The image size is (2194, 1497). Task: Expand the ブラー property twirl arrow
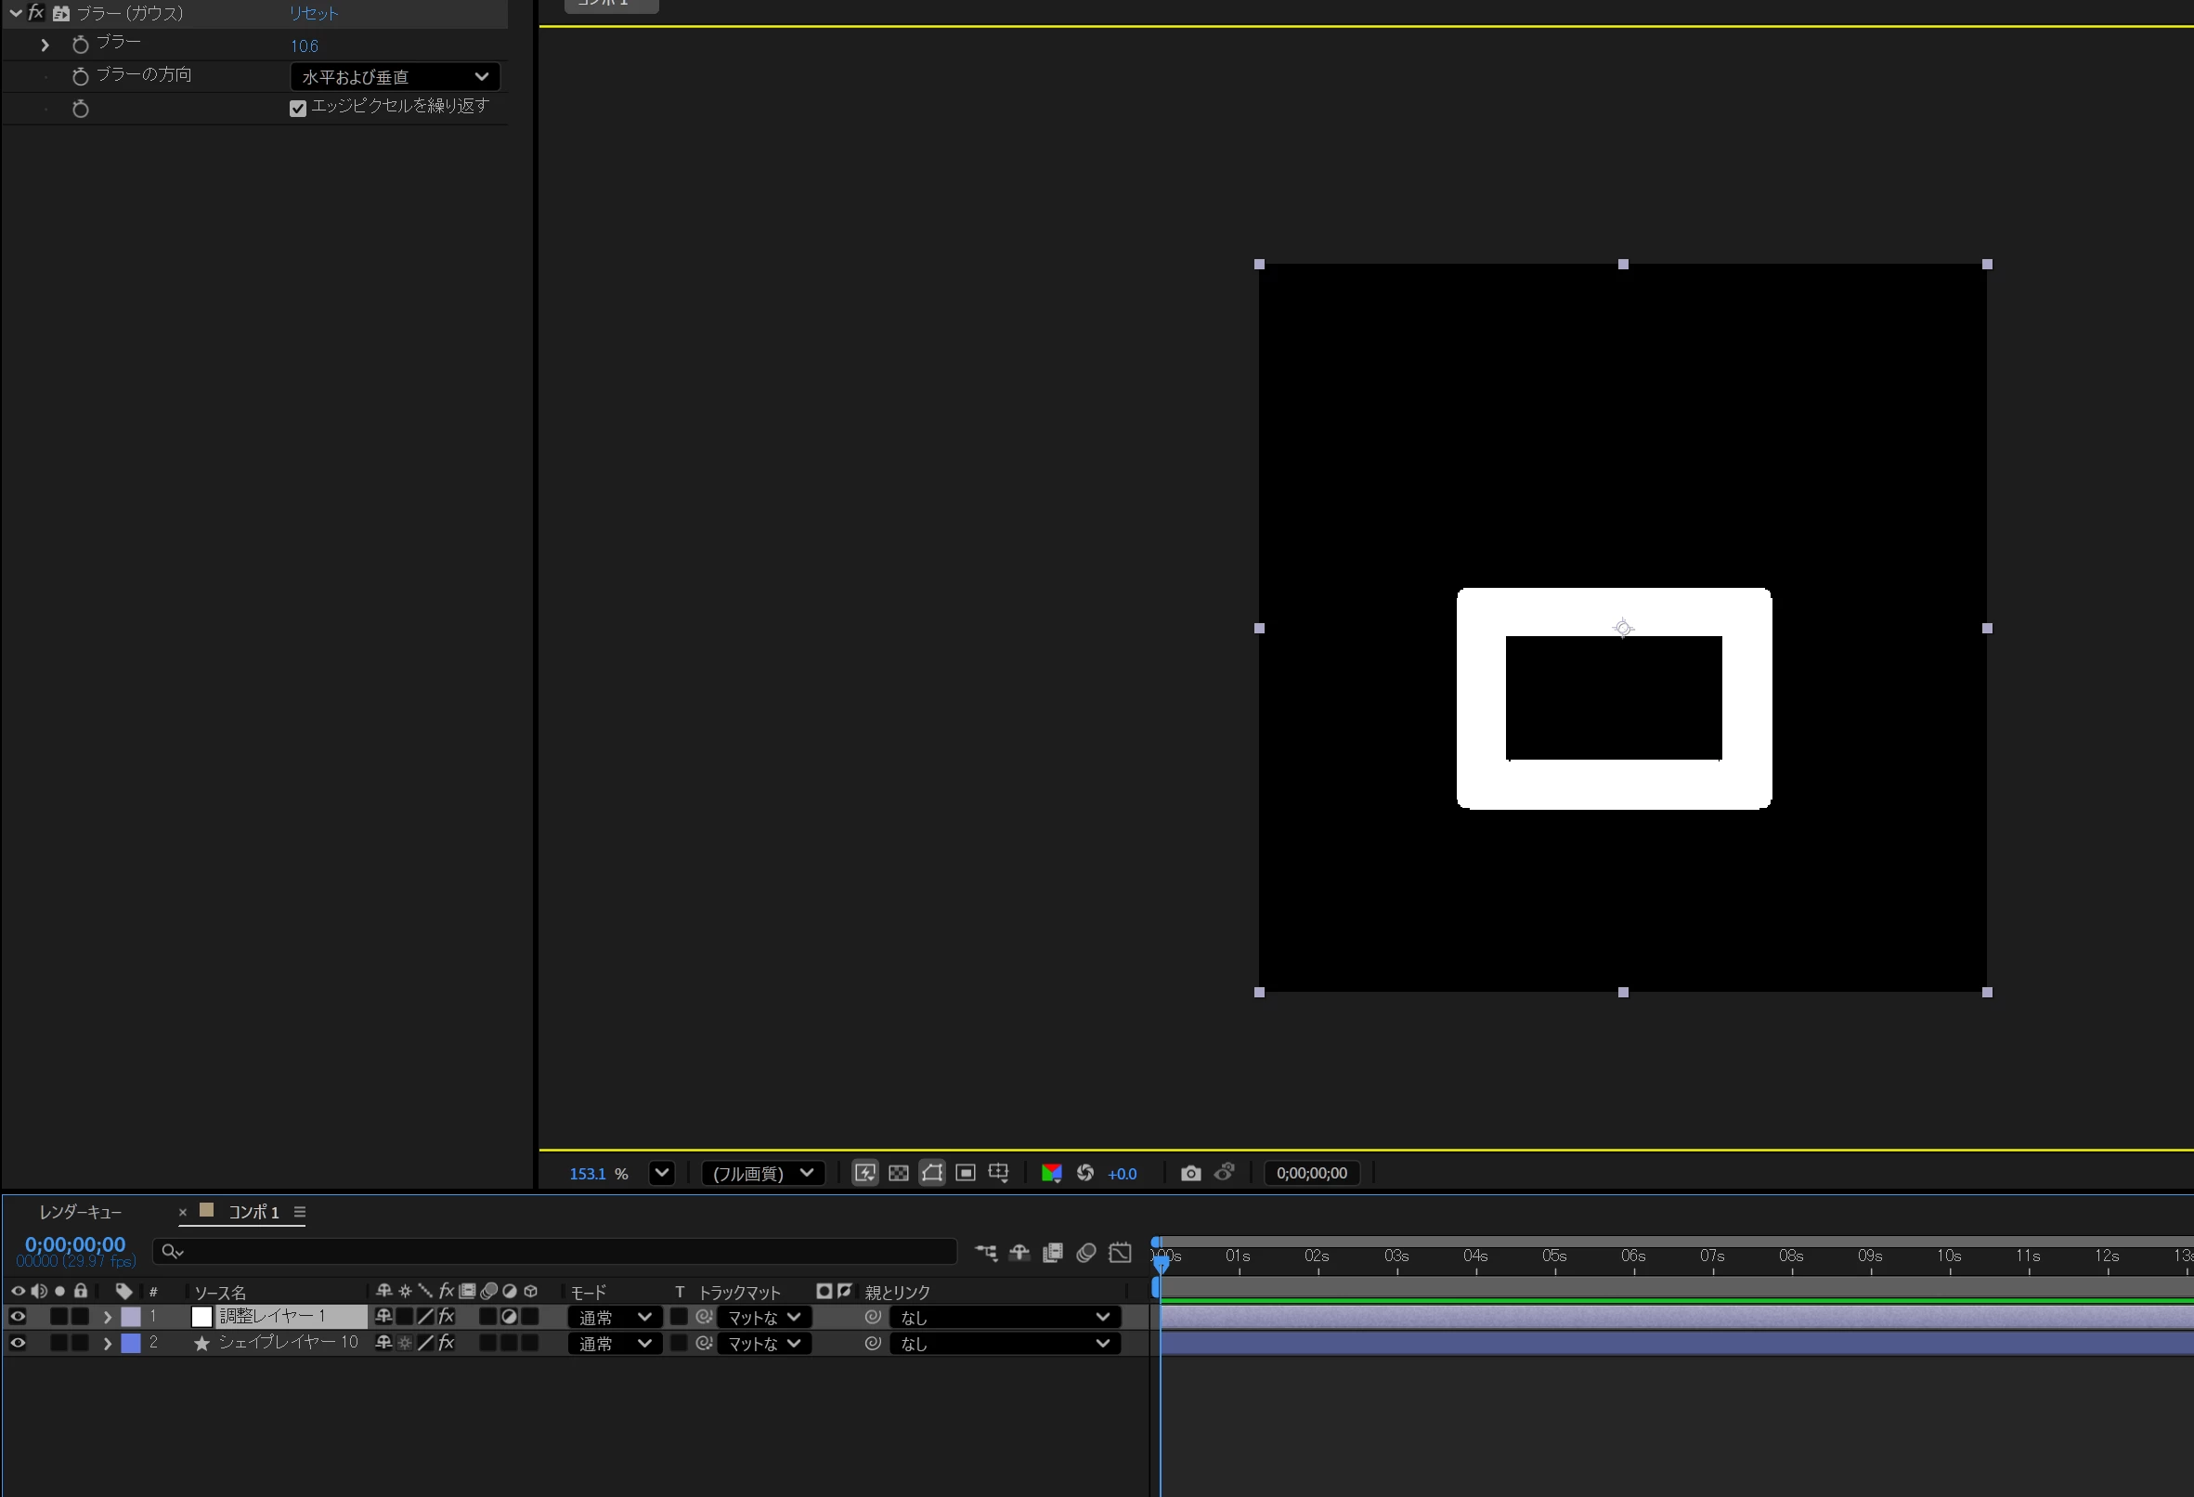(x=45, y=45)
